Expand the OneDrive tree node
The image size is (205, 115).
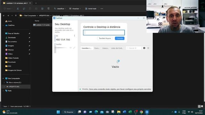pos(3,25)
